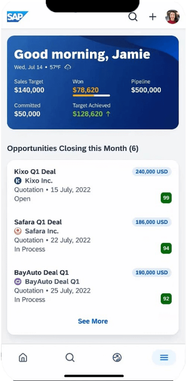
Task: Tap the plus icon to add
Action: (152, 17)
